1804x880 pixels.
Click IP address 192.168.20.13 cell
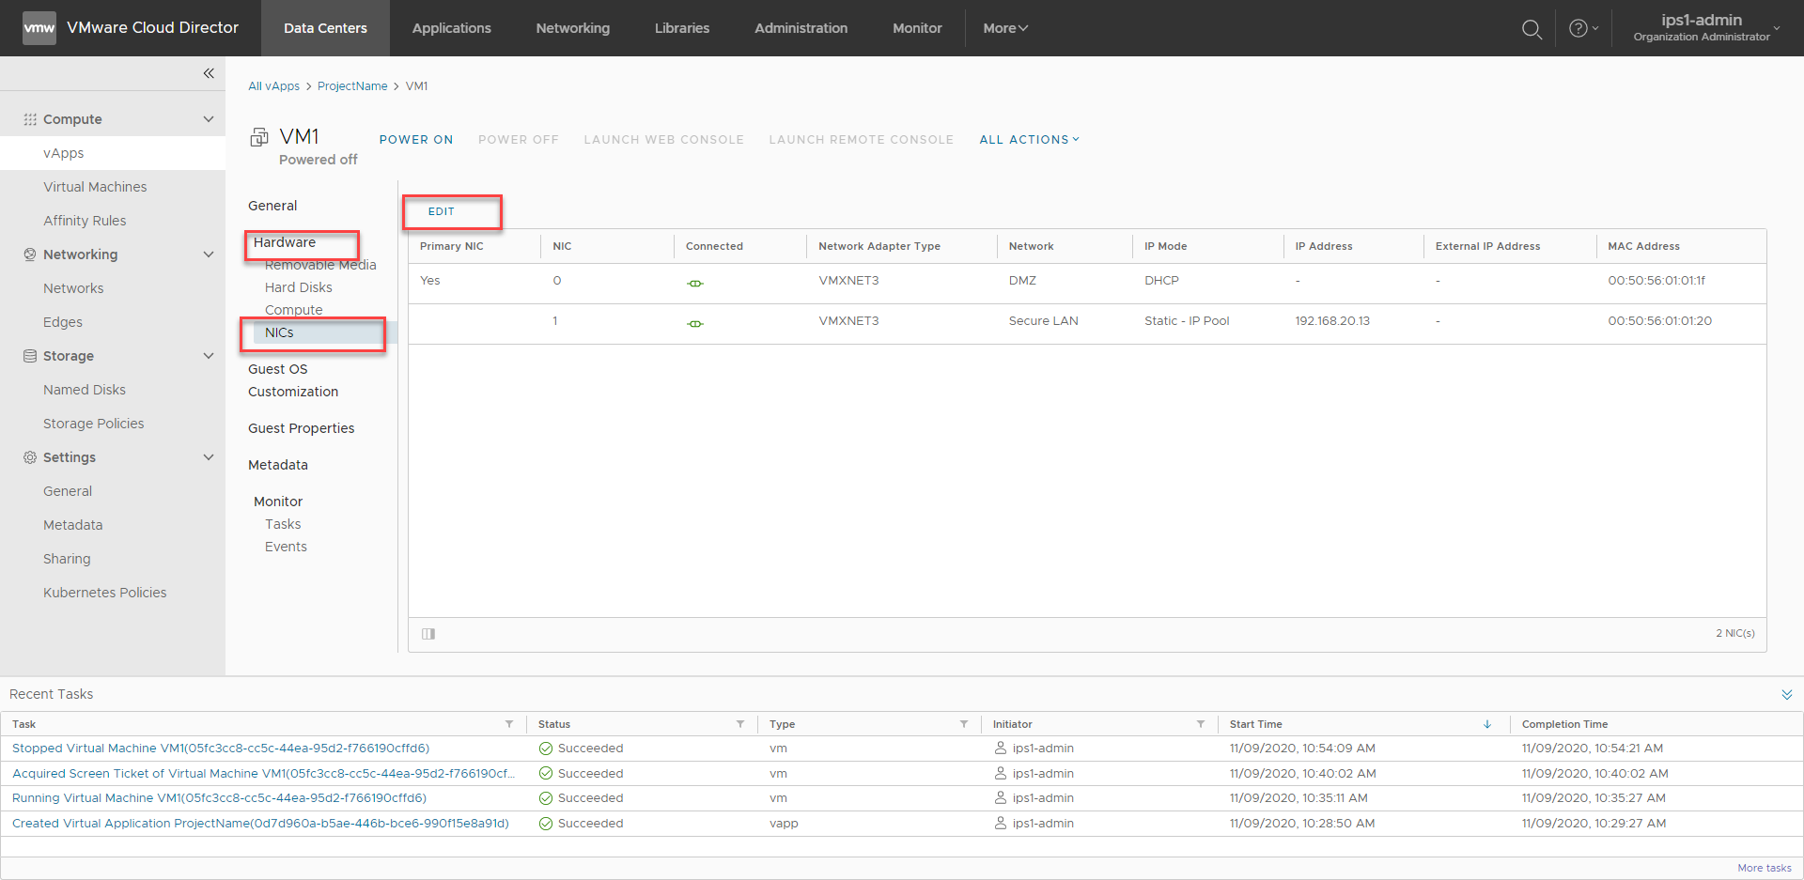1331,321
